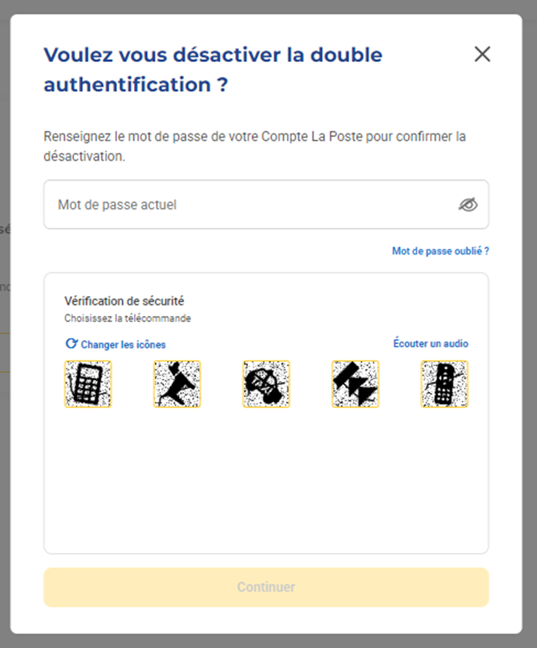537x648 pixels.
Task: Click the dialog title about double authentification
Action: point(213,69)
